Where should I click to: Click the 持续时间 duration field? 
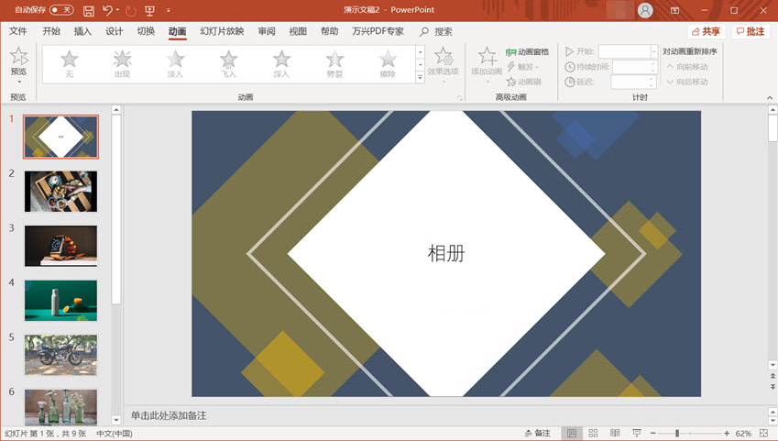tap(634, 67)
